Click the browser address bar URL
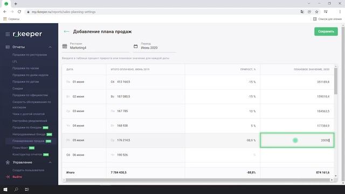Screen dimensions: 345x194 click(64, 12)
